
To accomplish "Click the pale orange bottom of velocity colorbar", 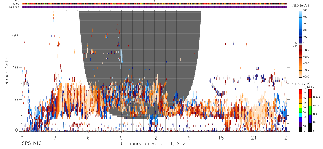I will [300, 74].
